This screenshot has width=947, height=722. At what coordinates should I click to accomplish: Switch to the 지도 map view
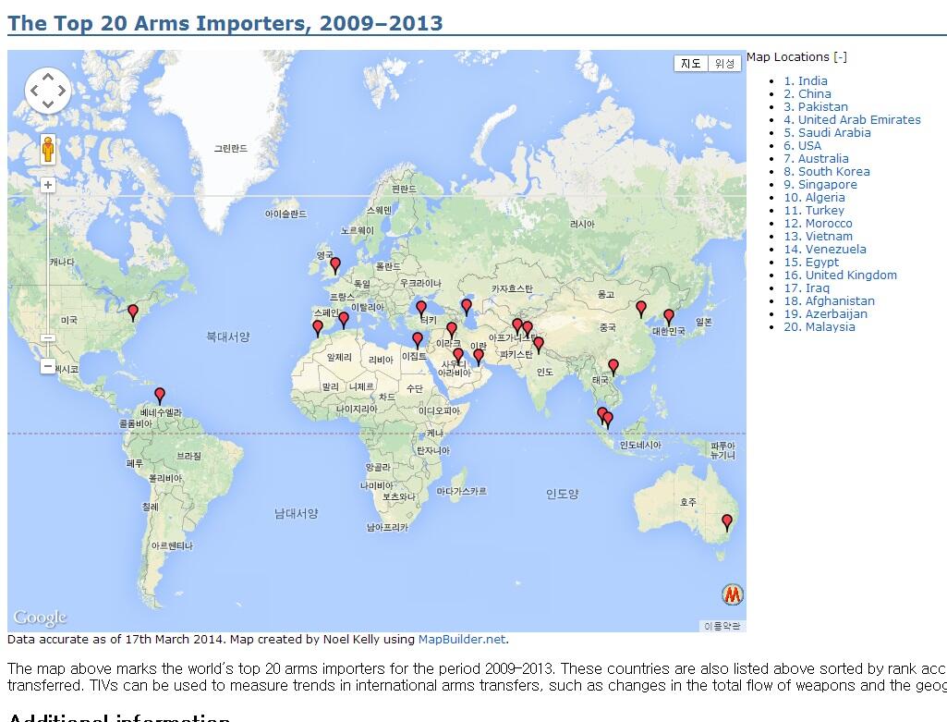691,64
